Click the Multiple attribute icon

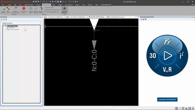[36, 9]
